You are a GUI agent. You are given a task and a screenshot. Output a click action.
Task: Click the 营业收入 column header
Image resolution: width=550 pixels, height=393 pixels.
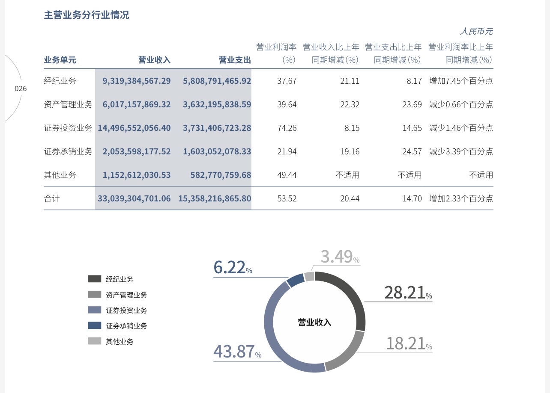coord(154,60)
